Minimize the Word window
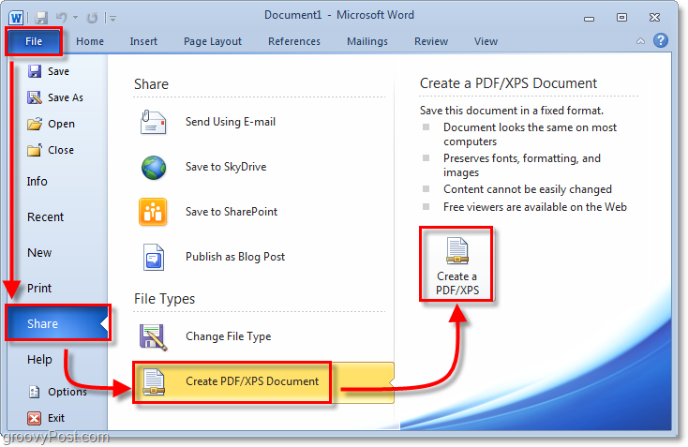 point(589,19)
